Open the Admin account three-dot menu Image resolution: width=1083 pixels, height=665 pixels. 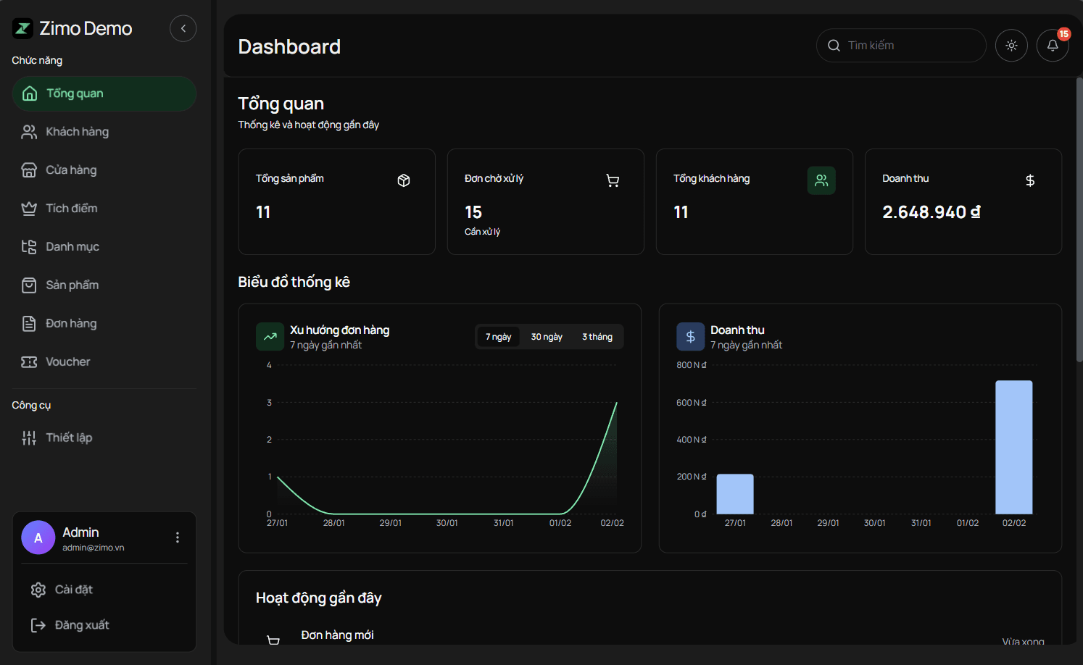pos(177,537)
